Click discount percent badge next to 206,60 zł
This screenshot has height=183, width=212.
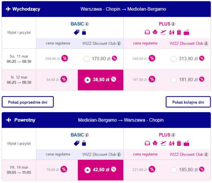[65, 58]
